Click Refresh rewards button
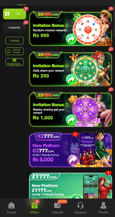The width and height of the screenshot is (115, 217). [15, 51]
